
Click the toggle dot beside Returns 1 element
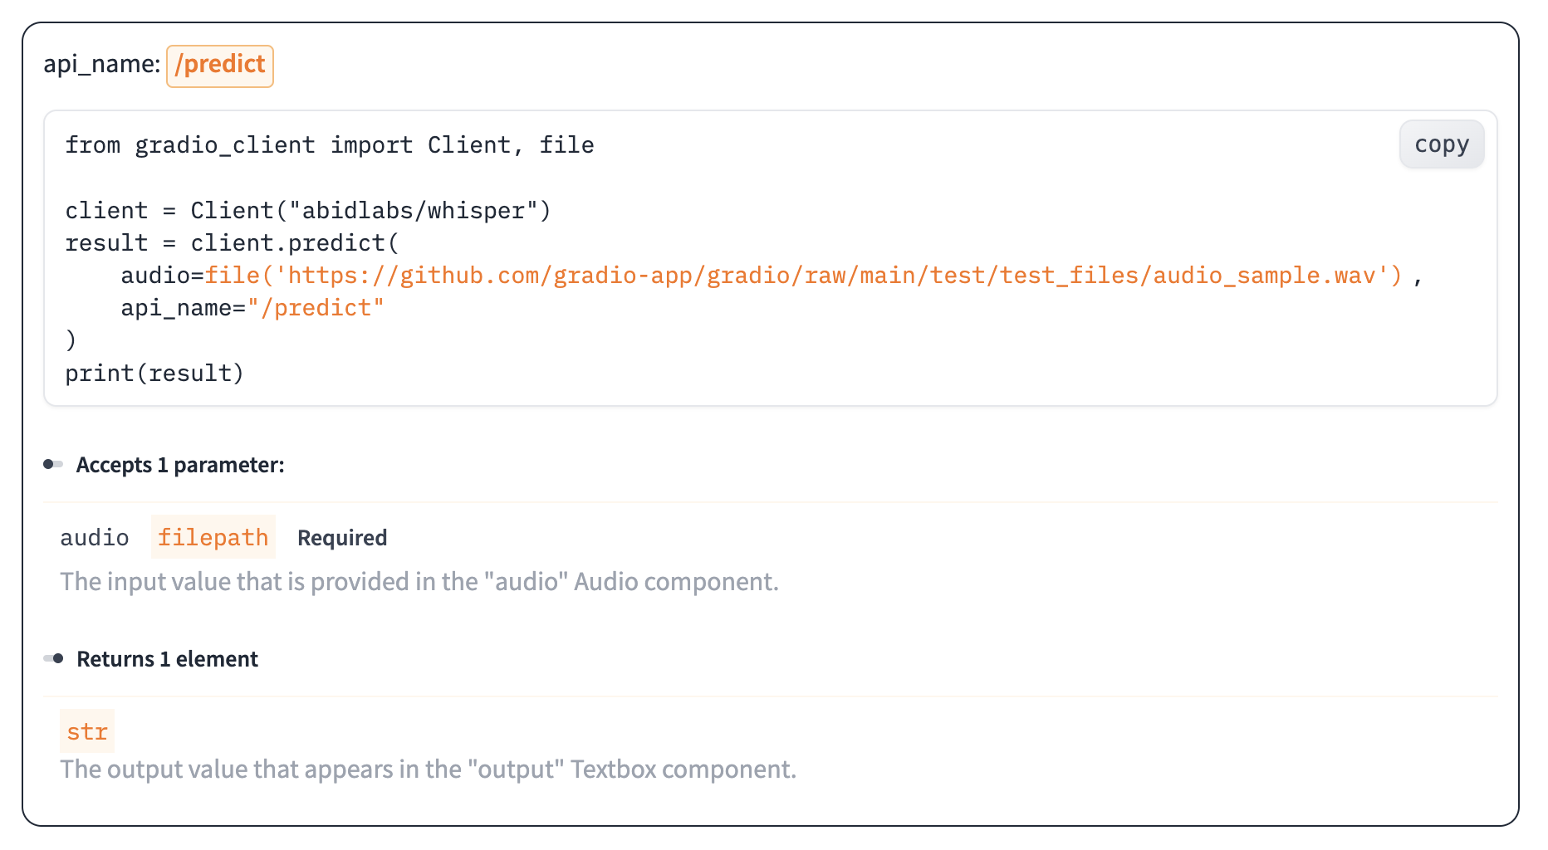coord(52,658)
